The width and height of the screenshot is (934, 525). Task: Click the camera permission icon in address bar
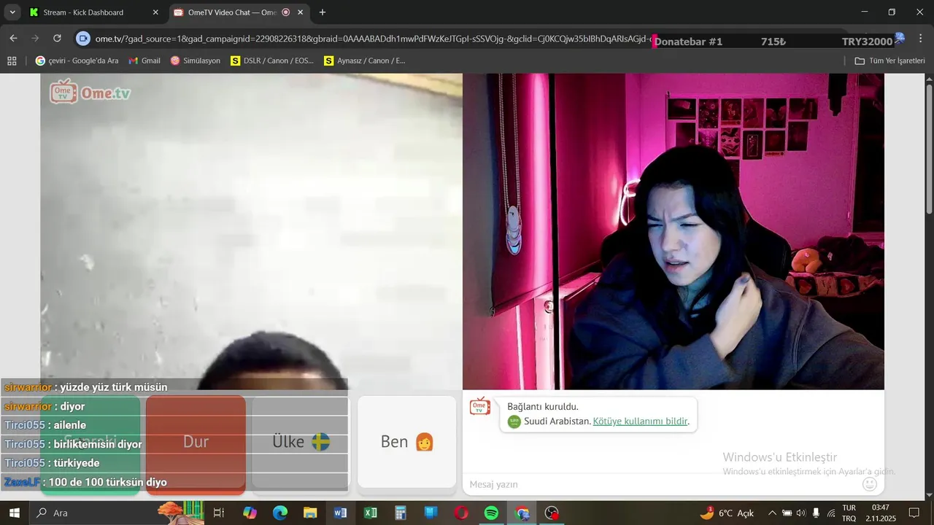pyautogui.click(x=83, y=39)
